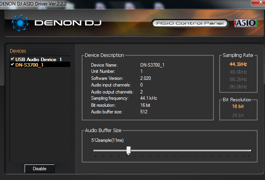Click the right end of the buffer slider track
Screen dimensions: 265x180
250,150
